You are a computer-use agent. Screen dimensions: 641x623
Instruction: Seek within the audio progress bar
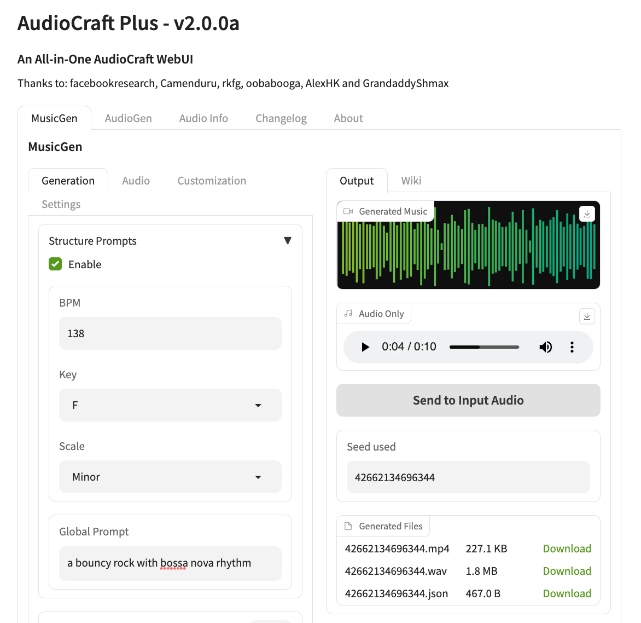[x=484, y=347]
